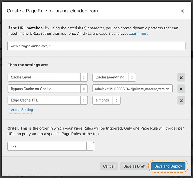193x178 pixels.
Task: Click the arrows on the Cache Level selector
Action: (84, 77)
